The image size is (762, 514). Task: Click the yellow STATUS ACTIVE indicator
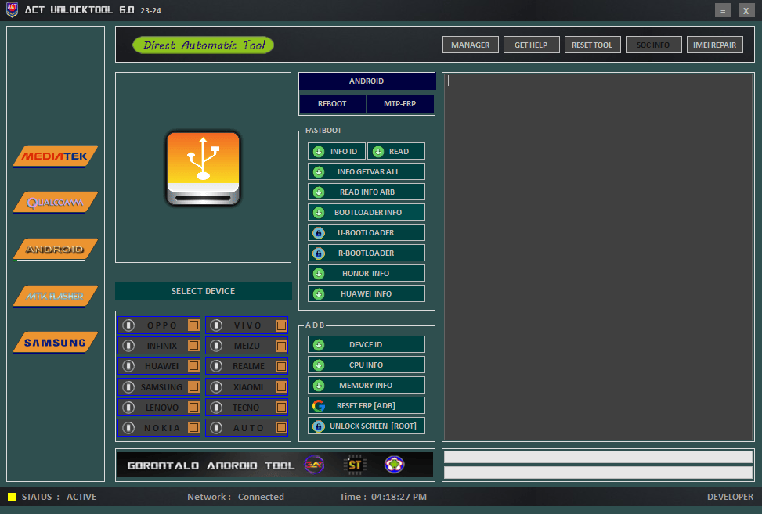click(x=10, y=497)
